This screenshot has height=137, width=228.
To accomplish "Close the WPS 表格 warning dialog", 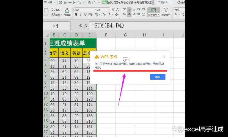I will 164,57.
